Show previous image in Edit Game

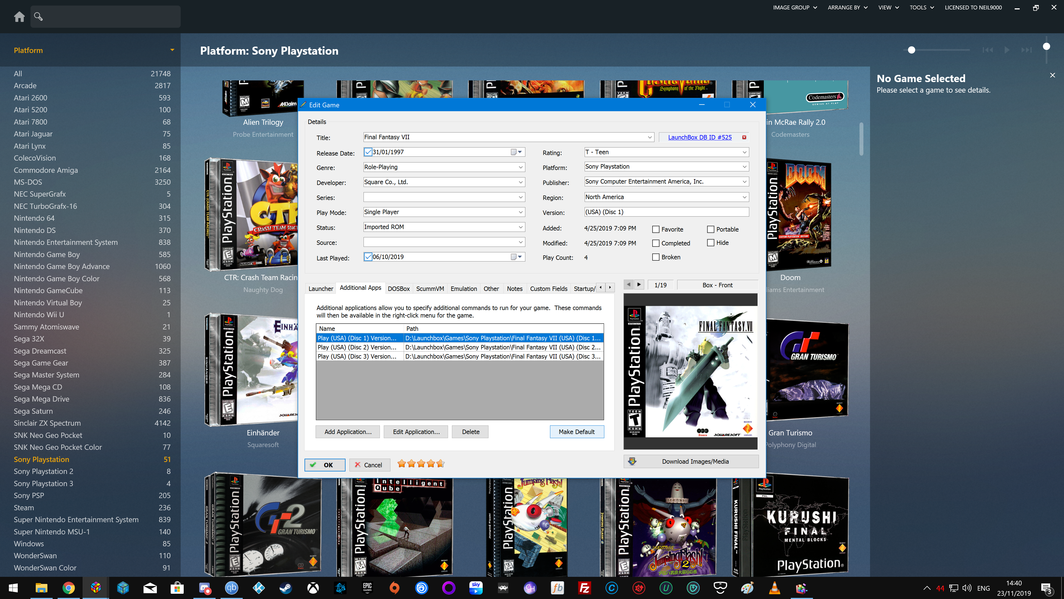tap(629, 285)
